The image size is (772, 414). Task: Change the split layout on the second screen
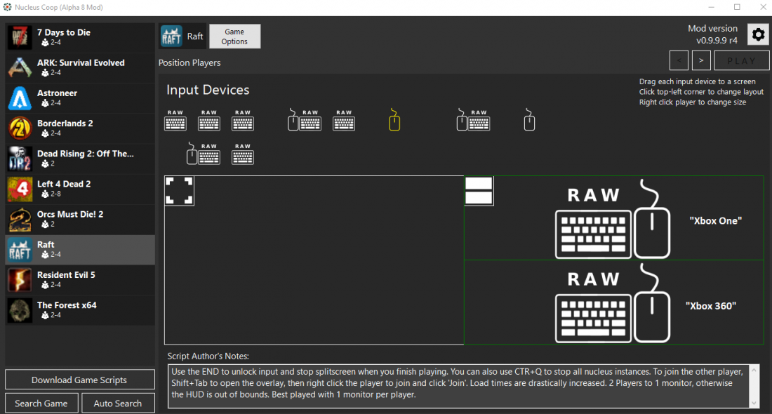tap(479, 191)
